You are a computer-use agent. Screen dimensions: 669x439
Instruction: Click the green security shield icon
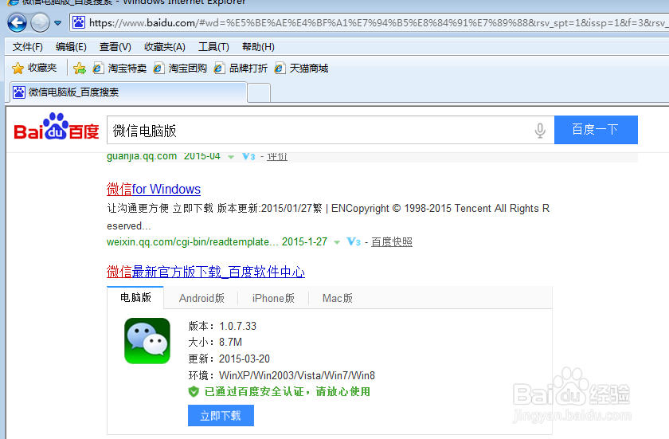click(x=194, y=392)
